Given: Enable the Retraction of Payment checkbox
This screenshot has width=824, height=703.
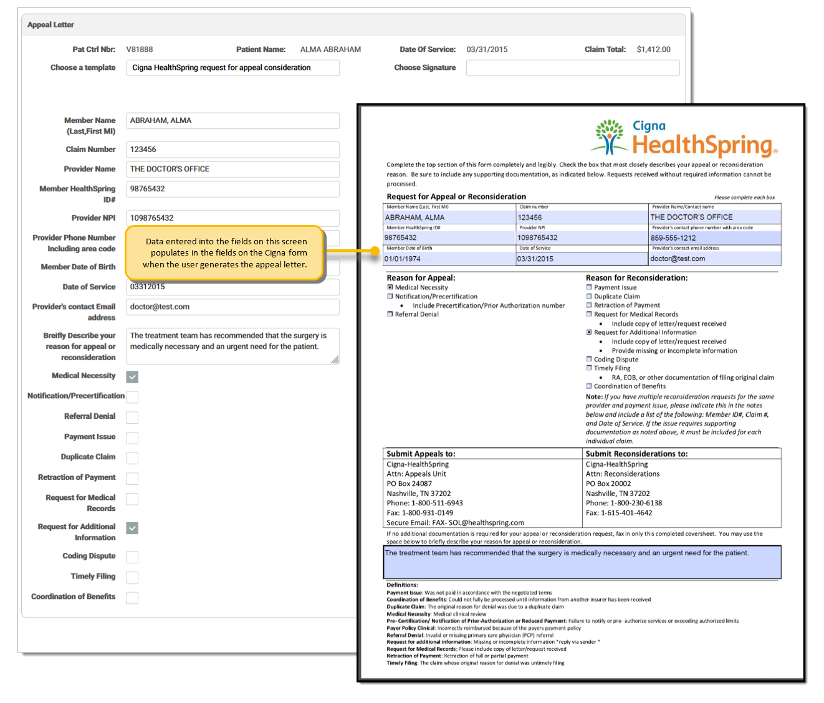Looking at the screenshot, I should point(132,478).
